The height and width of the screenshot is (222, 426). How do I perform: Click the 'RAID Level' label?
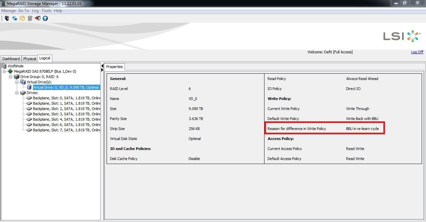[x=119, y=89]
